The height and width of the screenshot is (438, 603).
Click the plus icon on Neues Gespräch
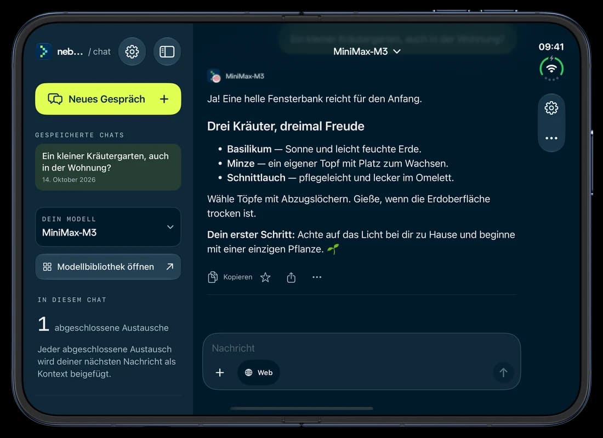[164, 99]
